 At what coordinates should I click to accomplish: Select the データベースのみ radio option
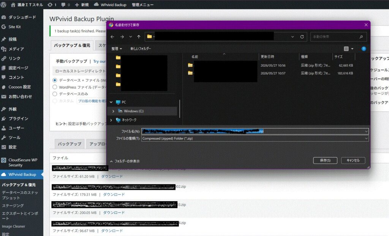coord(55,94)
